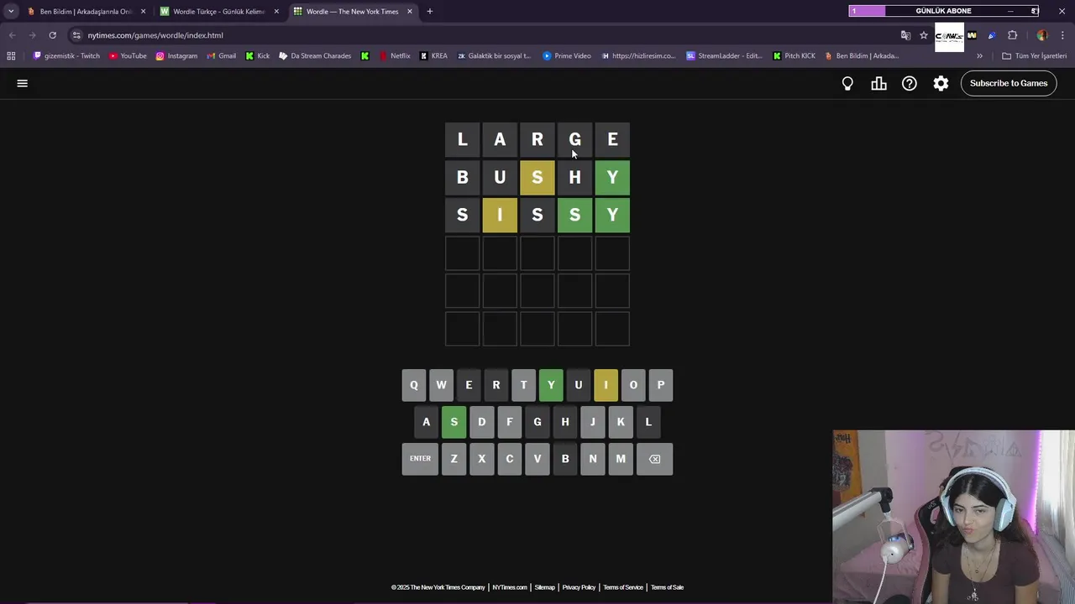
Task: Click the translate page icon
Action: 905,35
